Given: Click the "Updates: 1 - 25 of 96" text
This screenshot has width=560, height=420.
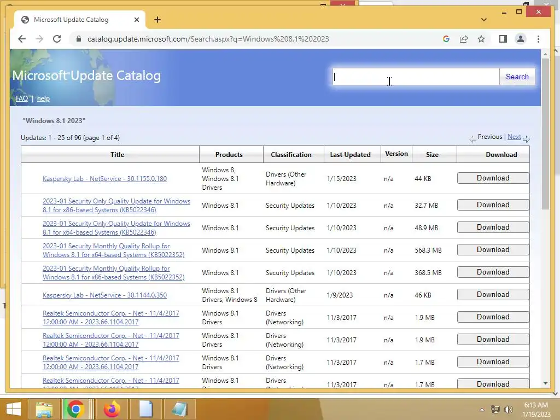Looking at the screenshot, I should [x=70, y=137].
